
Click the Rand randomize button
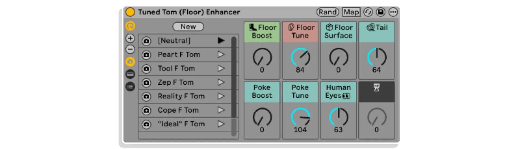[x=328, y=12]
